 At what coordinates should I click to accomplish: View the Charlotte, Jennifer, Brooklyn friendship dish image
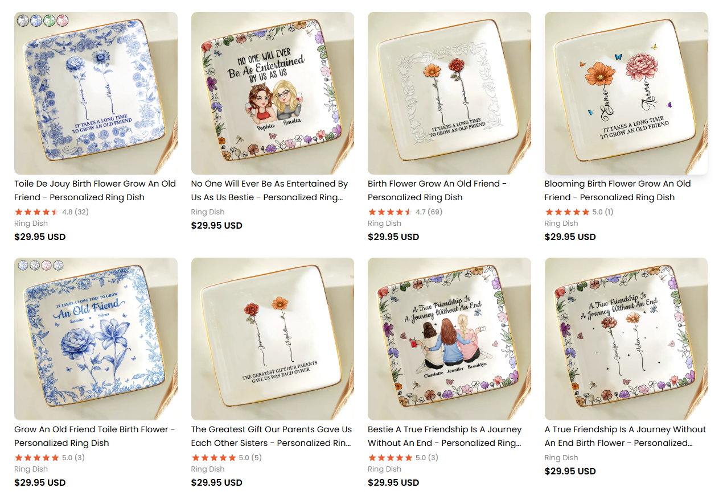pos(449,339)
